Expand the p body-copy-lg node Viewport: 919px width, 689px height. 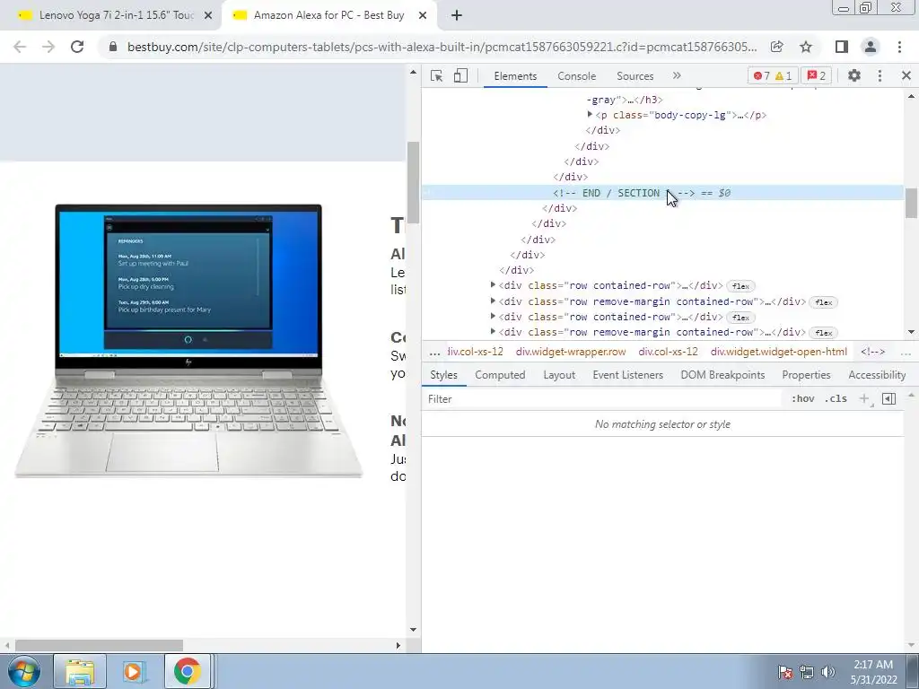(590, 114)
